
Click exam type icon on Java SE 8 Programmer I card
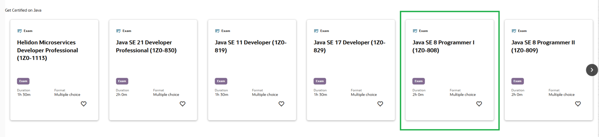[415, 31]
